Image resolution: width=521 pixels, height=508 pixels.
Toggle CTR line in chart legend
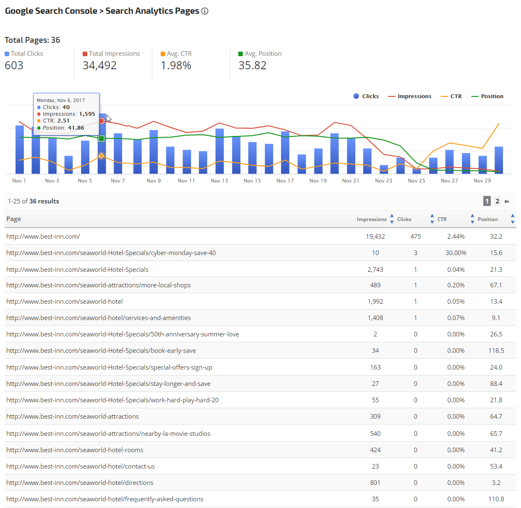coord(451,96)
